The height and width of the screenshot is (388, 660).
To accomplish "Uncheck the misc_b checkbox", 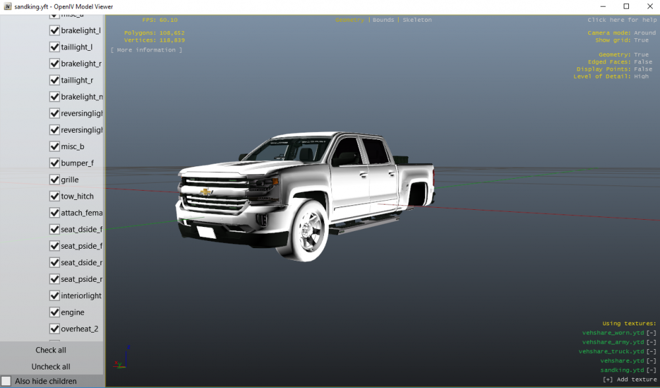I will 54,146.
